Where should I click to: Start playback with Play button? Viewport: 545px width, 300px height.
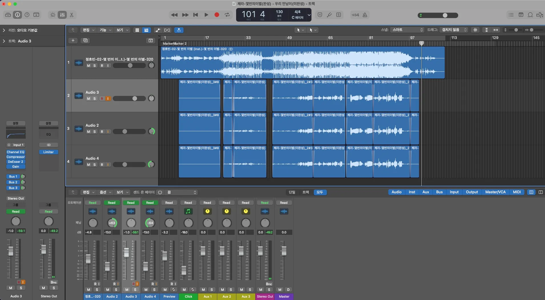coord(206,15)
